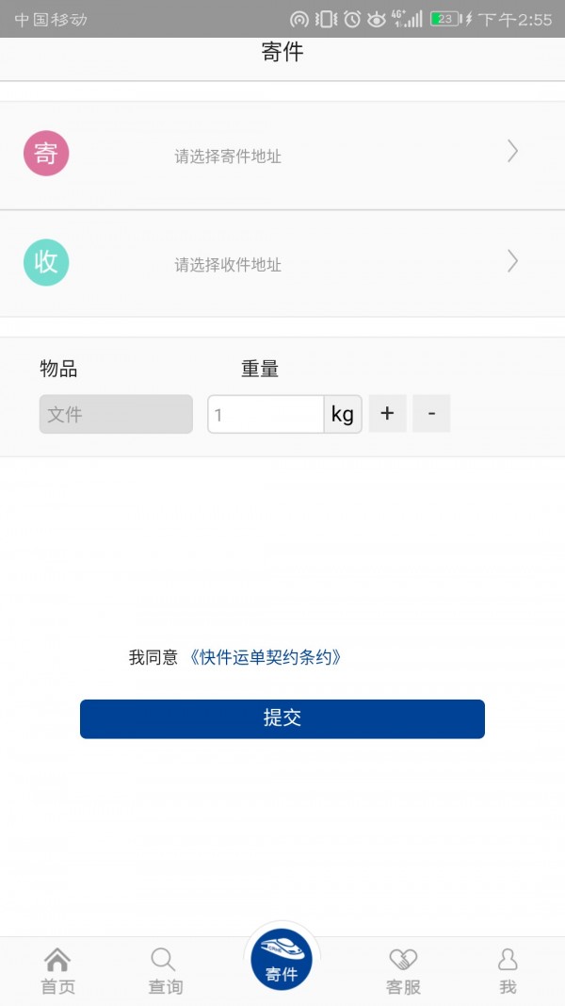The image size is (565, 1006).
Task: Tap the 我 profile icon
Action: (x=508, y=960)
